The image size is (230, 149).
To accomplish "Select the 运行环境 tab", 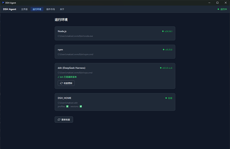I will (37, 9).
